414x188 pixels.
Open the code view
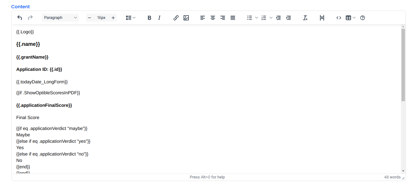[339, 18]
